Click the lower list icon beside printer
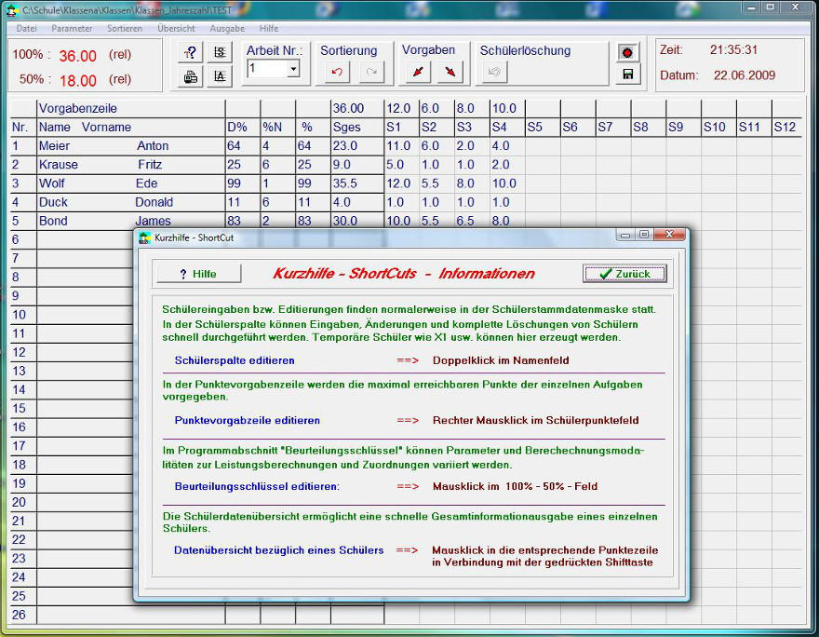 click(221, 76)
